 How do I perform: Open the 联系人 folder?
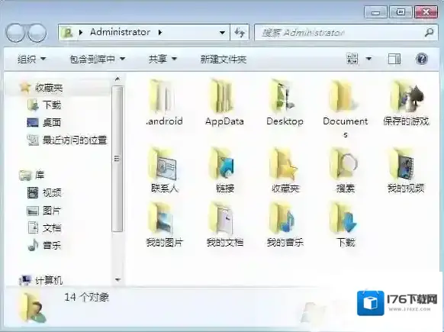164,170
